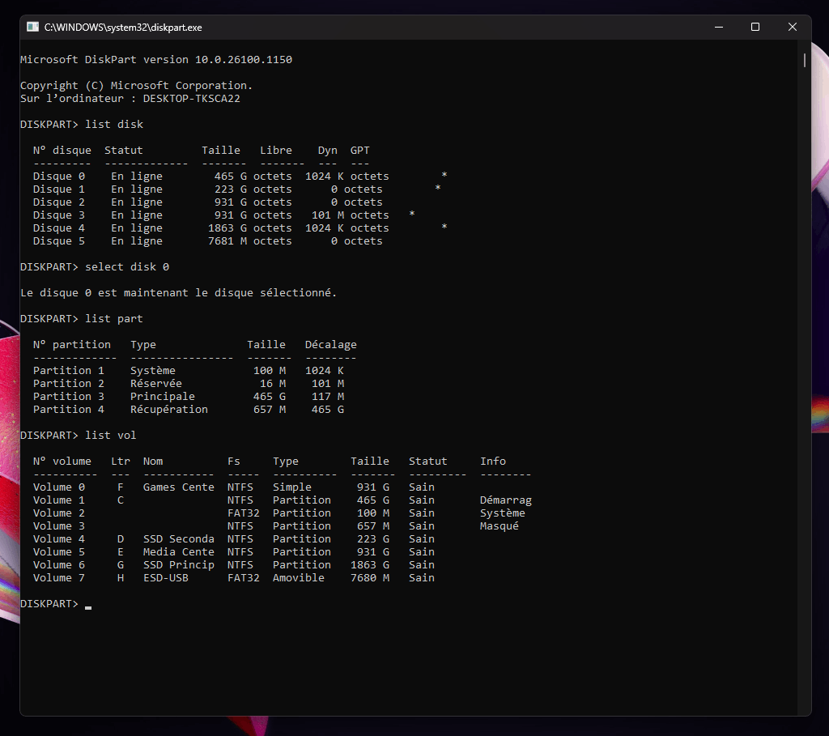This screenshot has width=829, height=736.
Task: Click the 'Démarrag' info value
Action: click(506, 500)
